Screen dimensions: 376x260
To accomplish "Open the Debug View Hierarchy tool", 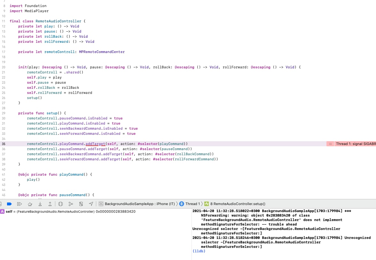I will (60, 204).
